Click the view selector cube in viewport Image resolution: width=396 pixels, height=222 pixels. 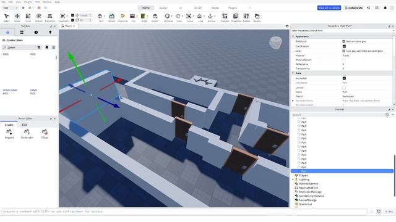click(x=275, y=43)
